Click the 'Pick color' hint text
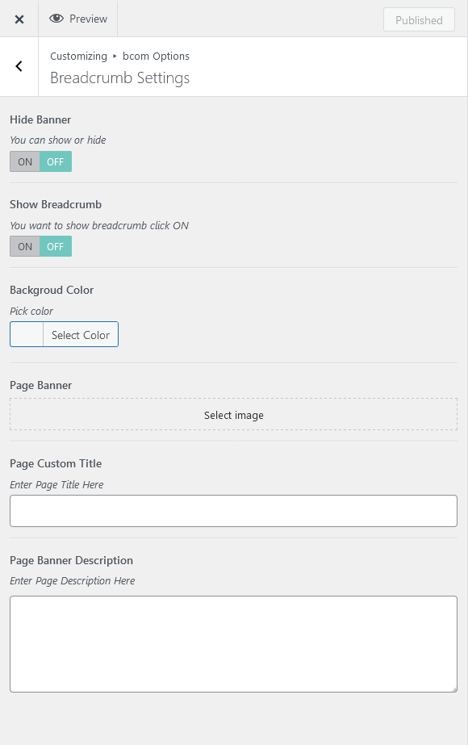 (31, 312)
